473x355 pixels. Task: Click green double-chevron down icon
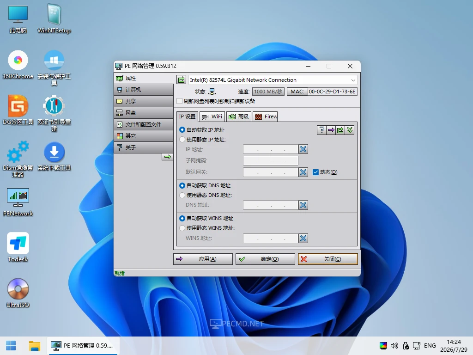[350, 130]
